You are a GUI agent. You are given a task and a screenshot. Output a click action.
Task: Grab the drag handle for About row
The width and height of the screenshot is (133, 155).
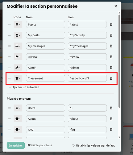10,119
